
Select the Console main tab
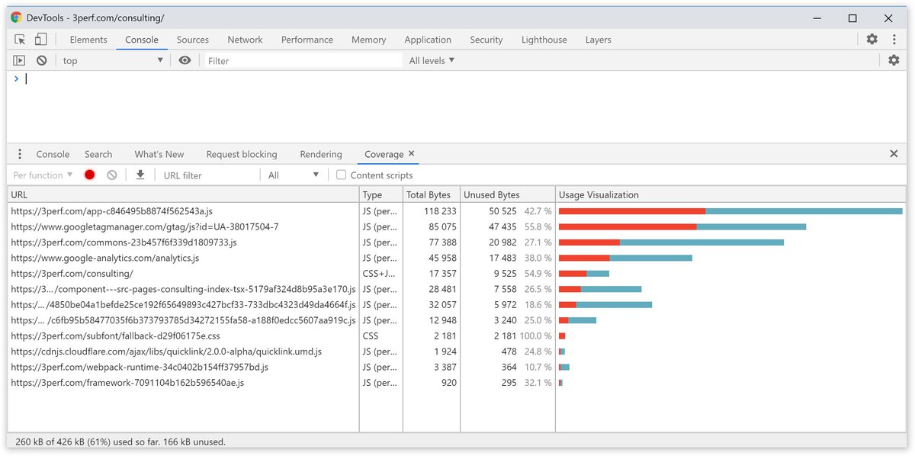tap(142, 40)
